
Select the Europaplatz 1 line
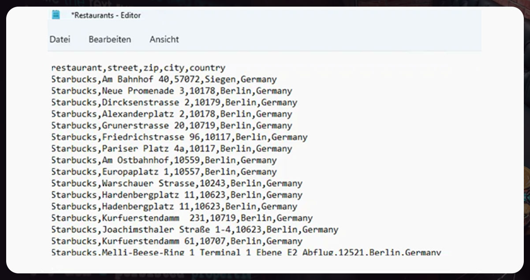click(x=164, y=172)
